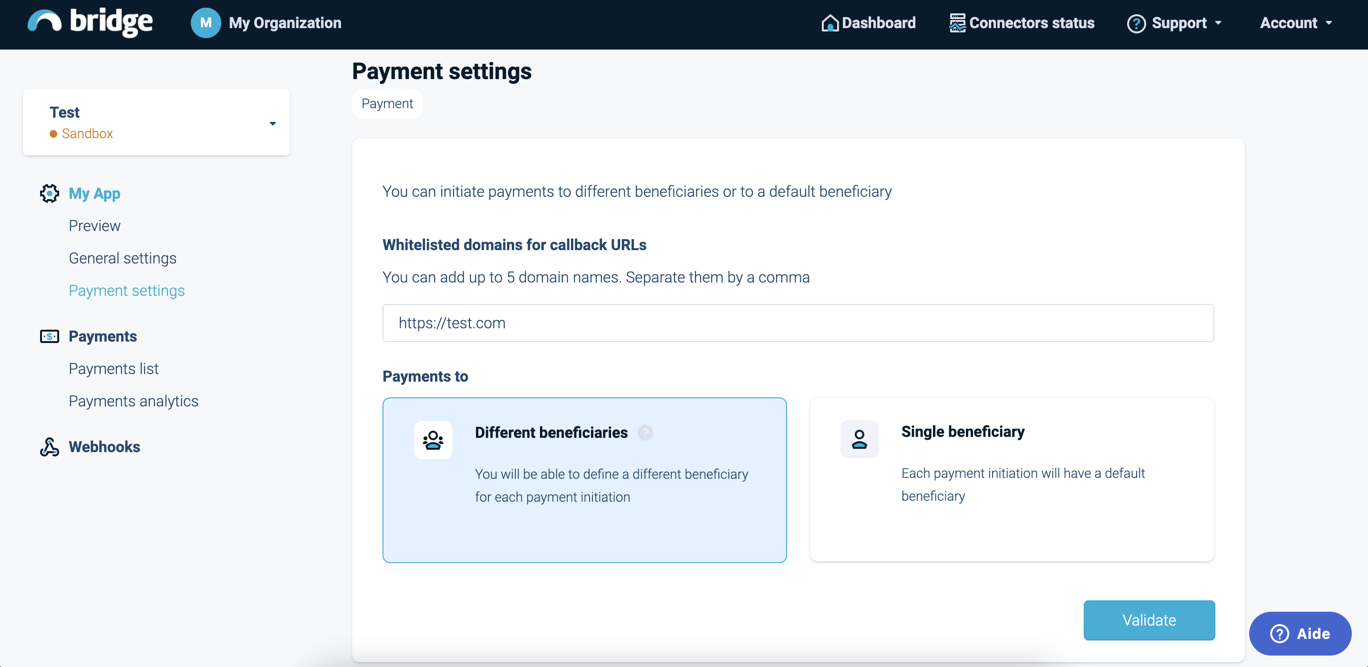Screen dimensions: 1368x667
Task: Open General settings in sidebar
Action: (122, 258)
